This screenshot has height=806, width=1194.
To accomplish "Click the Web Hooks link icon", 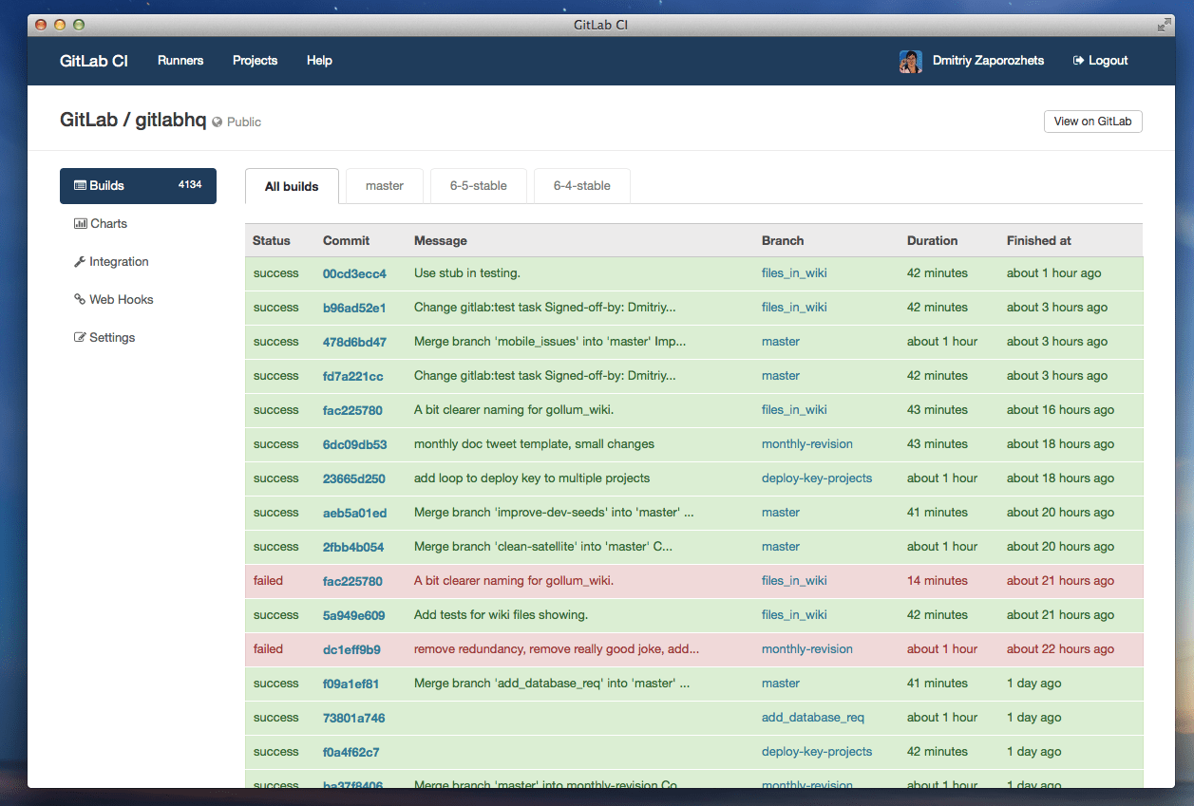I will pyautogui.click(x=80, y=300).
